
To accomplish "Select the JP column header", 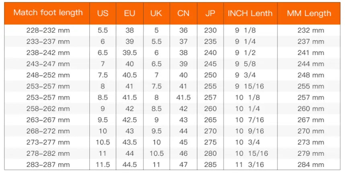I will tap(210, 13).
